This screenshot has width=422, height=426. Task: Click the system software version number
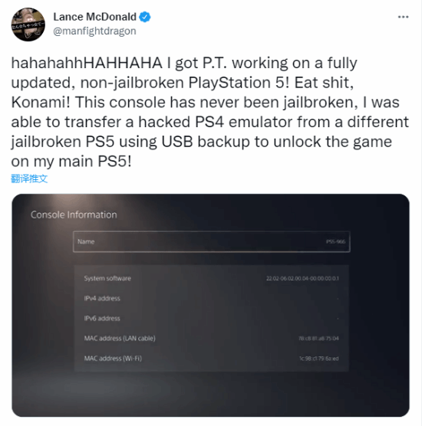pyautogui.click(x=302, y=278)
